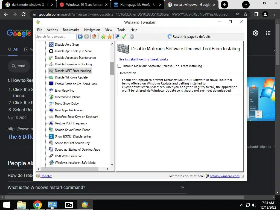Select Hibernation Options in the tree
280x210 pixels.
[x=68, y=97]
